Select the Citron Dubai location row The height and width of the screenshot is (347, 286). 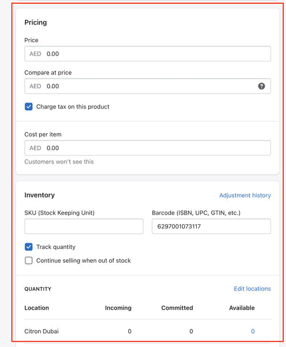148,332
